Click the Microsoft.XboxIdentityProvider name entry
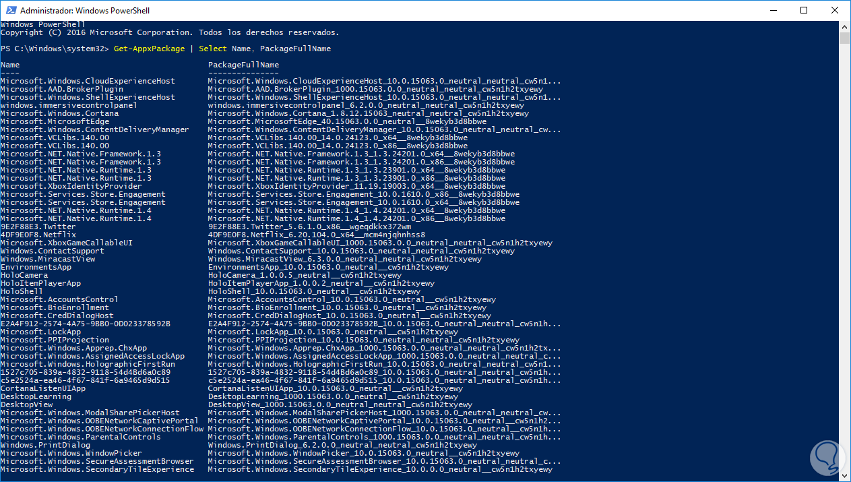851x482 pixels. pos(71,186)
